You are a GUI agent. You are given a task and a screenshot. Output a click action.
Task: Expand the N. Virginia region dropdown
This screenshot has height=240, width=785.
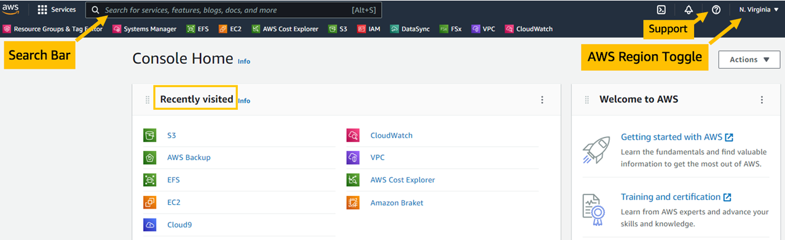(759, 10)
